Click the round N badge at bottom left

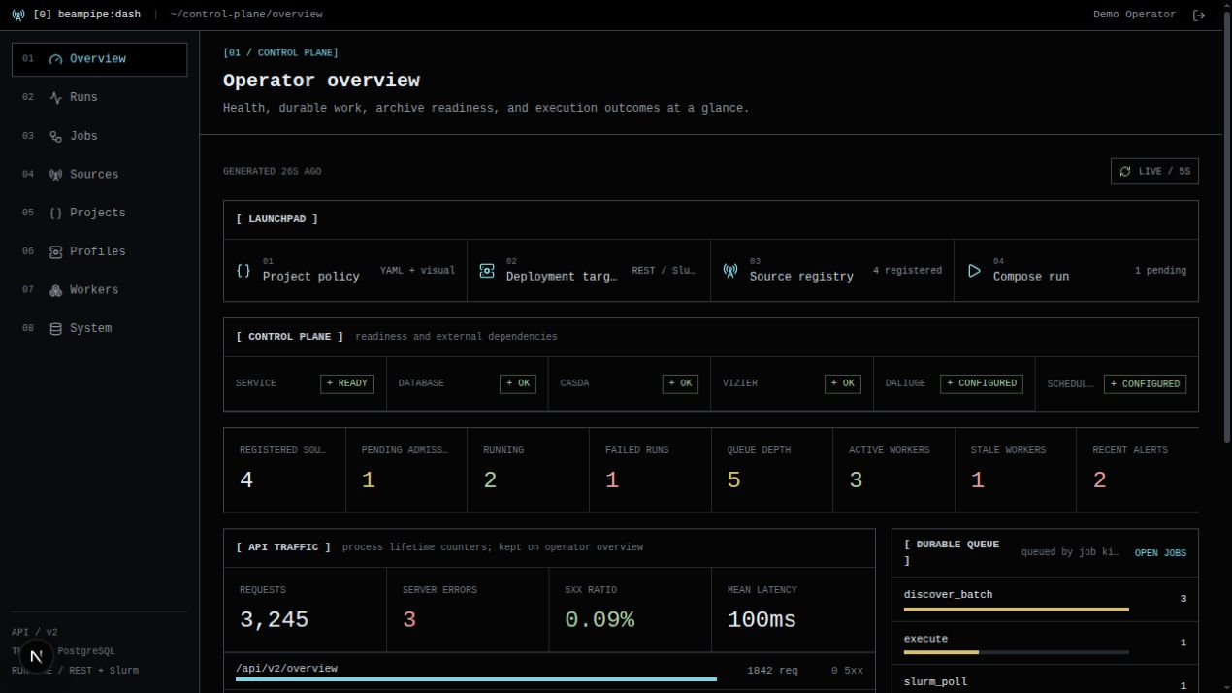tap(36, 657)
